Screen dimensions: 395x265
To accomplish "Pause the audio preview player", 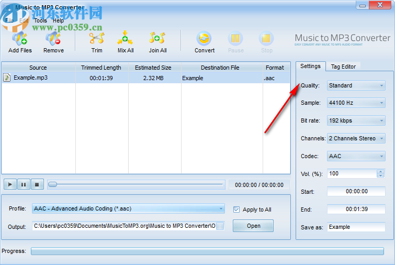I will (x=24, y=184).
